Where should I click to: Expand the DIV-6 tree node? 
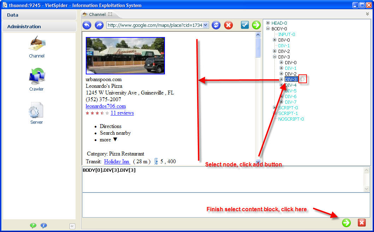(281, 96)
